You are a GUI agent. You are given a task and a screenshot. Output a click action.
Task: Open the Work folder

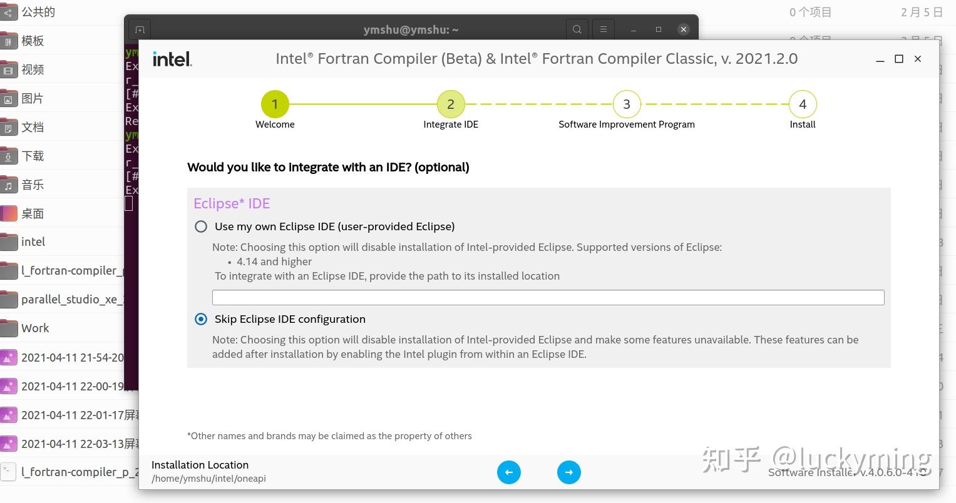click(x=35, y=328)
